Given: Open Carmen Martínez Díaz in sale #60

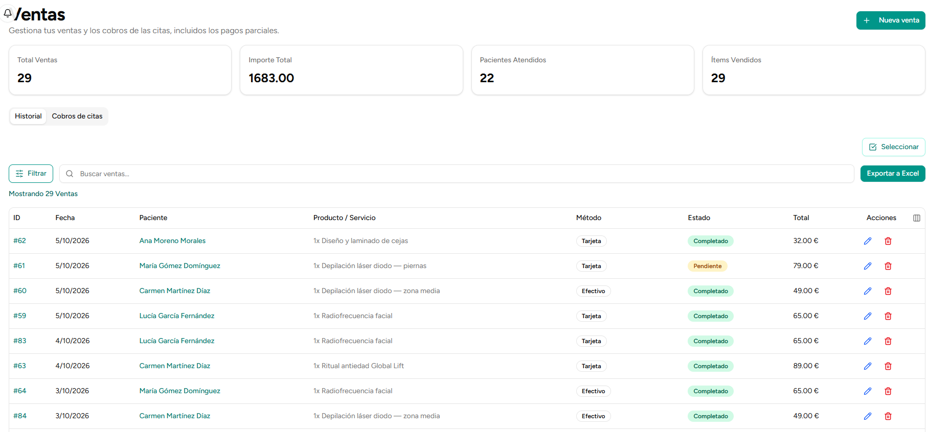Looking at the screenshot, I should coord(175,291).
